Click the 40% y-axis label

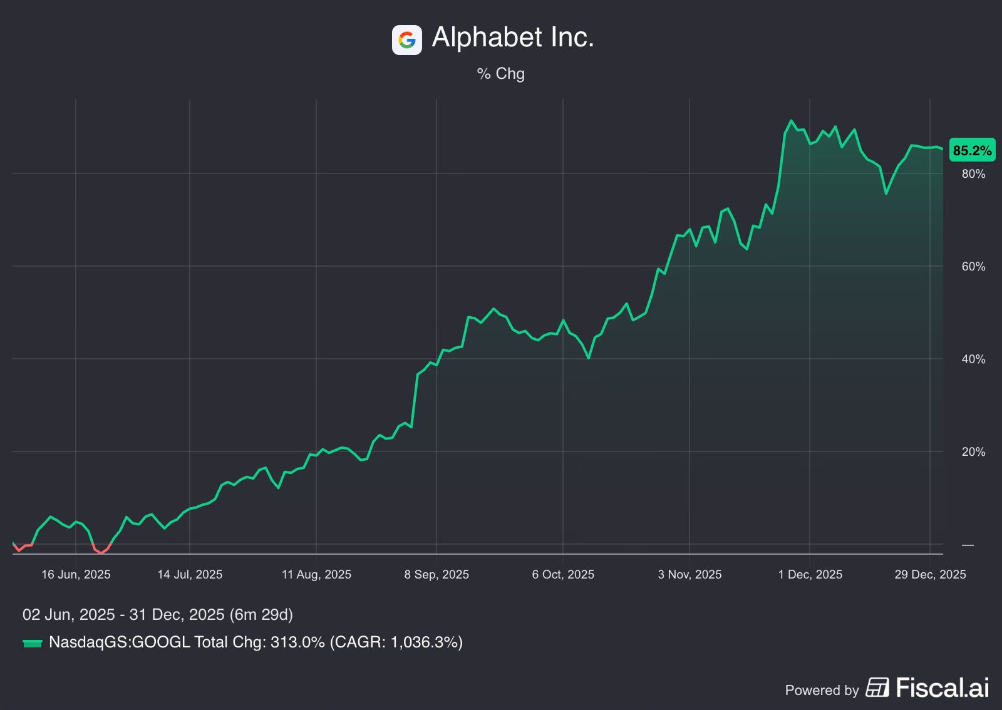point(973,359)
